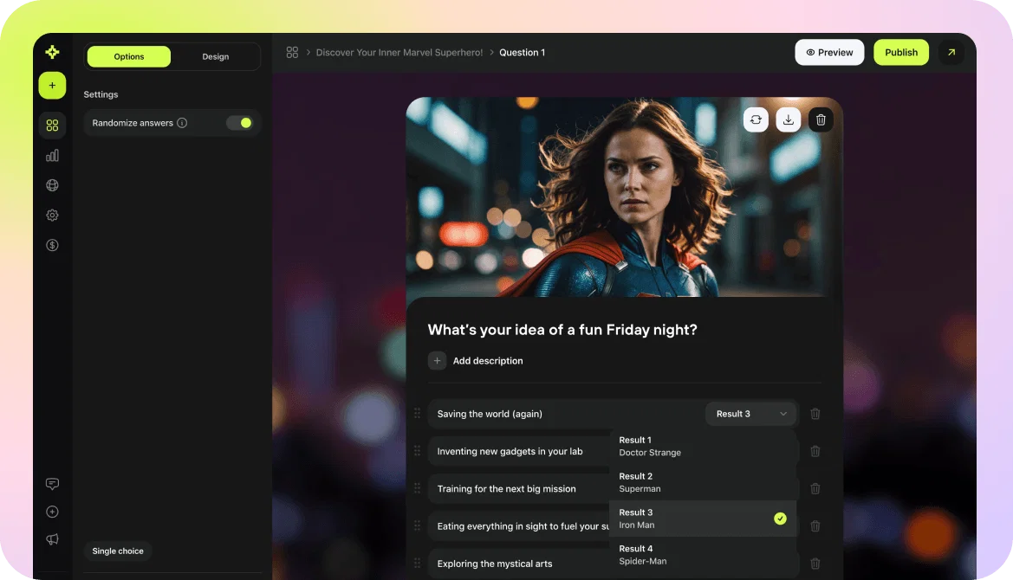Click plus icon next to Add description
Viewport: 1013px width, 580px height.
(437, 361)
